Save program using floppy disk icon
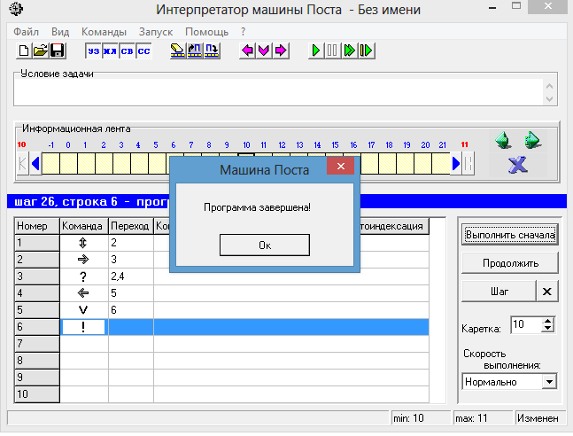Screen dimensions: 573x436 tap(58, 51)
